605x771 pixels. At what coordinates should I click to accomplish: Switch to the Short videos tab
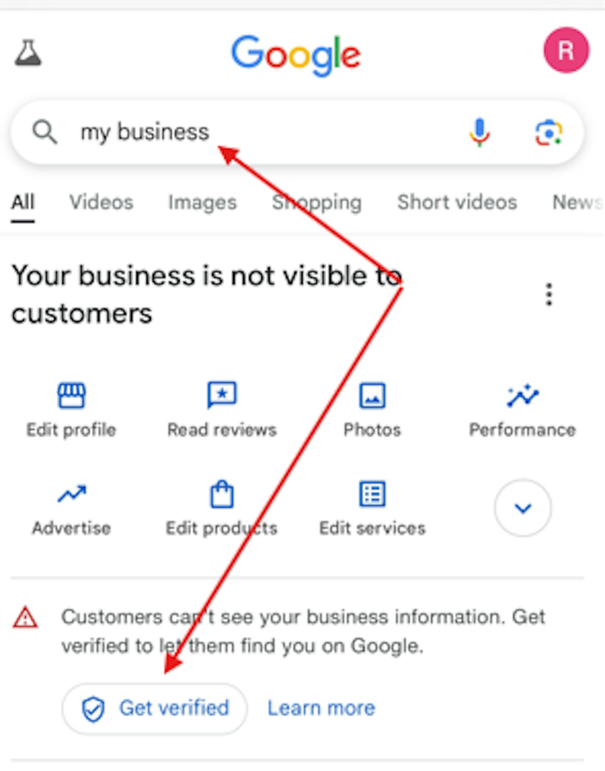(x=457, y=202)
